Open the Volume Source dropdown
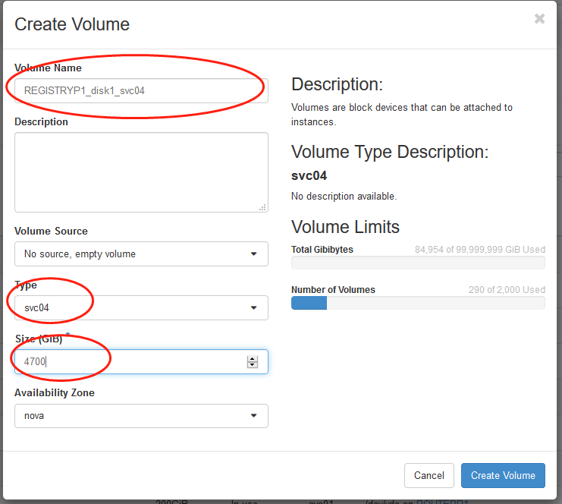Screen dimensions: 562x504 click(x=141, y=254)
